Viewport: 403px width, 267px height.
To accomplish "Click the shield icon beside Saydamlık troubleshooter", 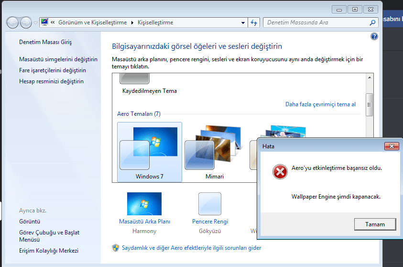I will pyautogui.click(x=116, y=248).
